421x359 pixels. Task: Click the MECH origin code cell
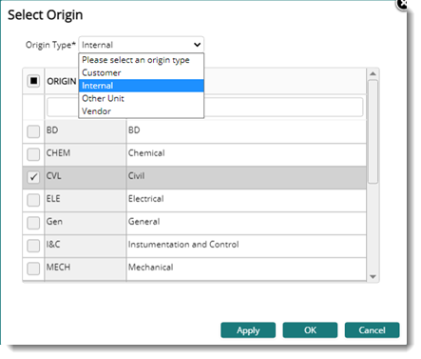(x=86, y=269)
